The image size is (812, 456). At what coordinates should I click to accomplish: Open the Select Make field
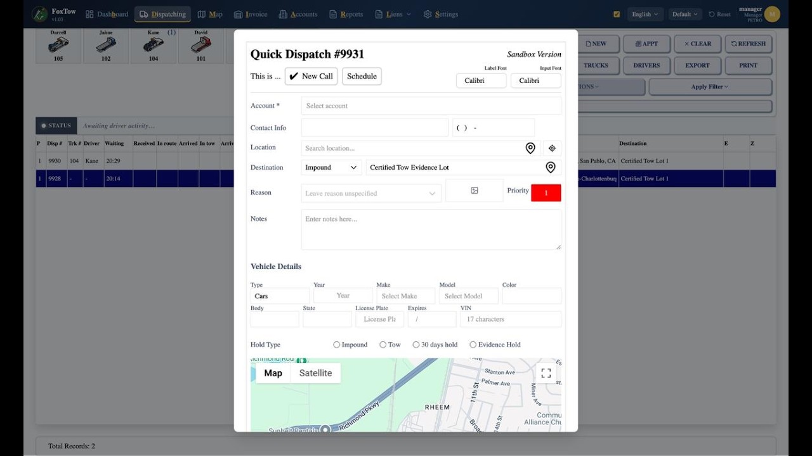[405, 296]
